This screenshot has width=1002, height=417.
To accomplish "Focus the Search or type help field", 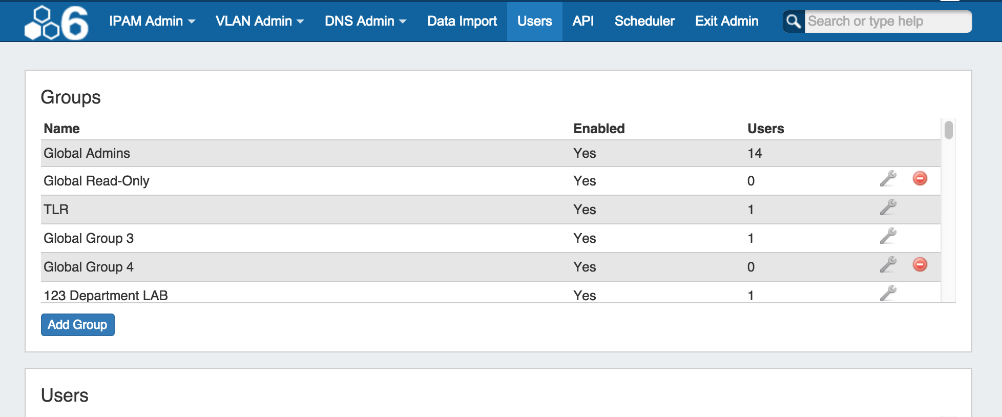I will [x=887, y=22].
